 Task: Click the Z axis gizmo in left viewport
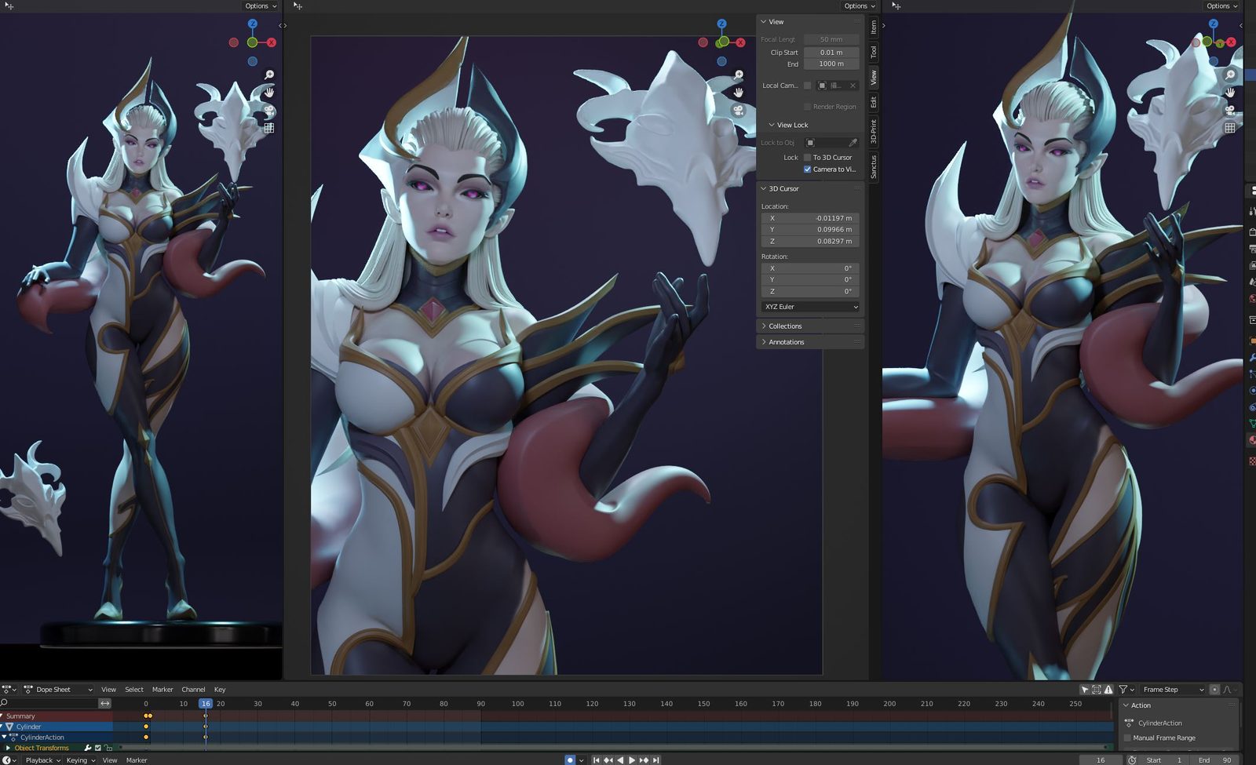coord(253,24)
